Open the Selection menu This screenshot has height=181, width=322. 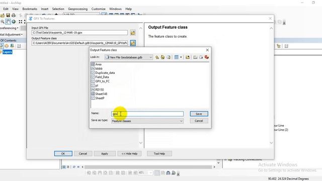58,9
